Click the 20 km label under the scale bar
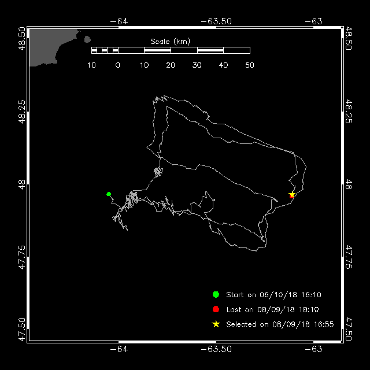Image resolution: width=370 pixels, height=370 pixels. coord(171,65)
